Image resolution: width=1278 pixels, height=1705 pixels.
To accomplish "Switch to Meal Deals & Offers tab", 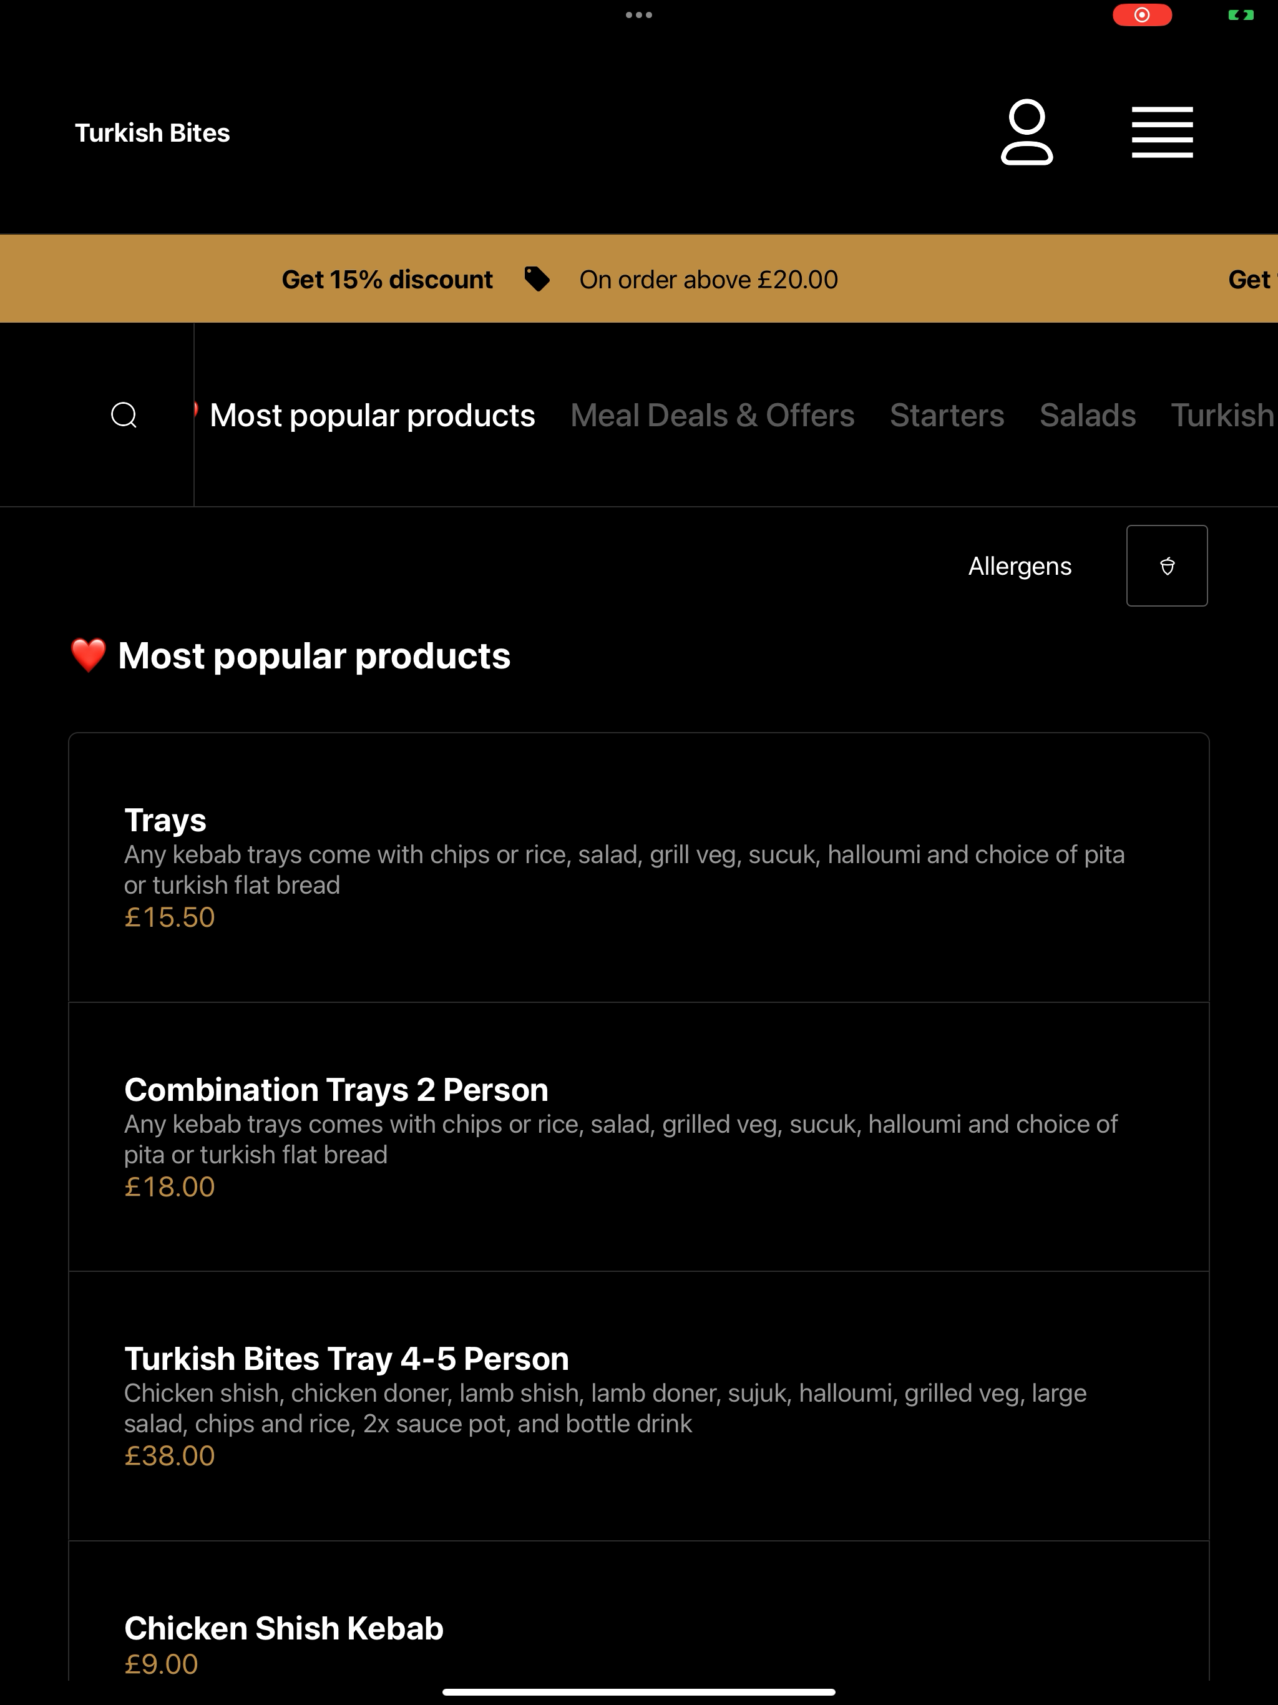I will pyautogui.click(x=712, y=414).
